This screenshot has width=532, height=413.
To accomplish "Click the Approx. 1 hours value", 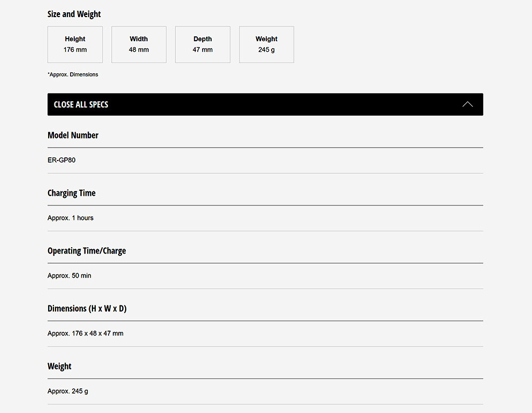I will click(71, 218).
